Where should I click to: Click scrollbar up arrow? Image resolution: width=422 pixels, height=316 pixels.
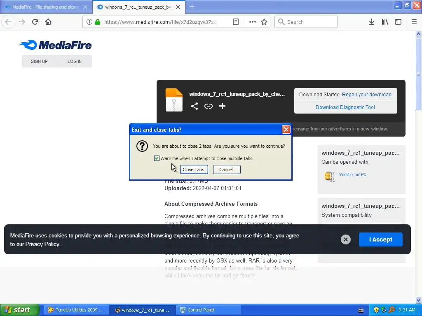coord(418,34)
